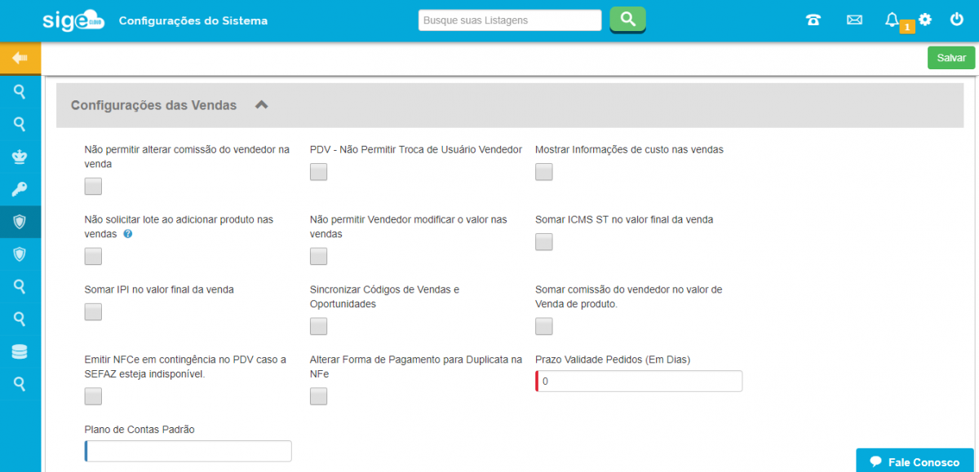The width and height of the screenshot is (979, 472).
Task: Open the key icon in sidebar
Action: click(20, 190)
